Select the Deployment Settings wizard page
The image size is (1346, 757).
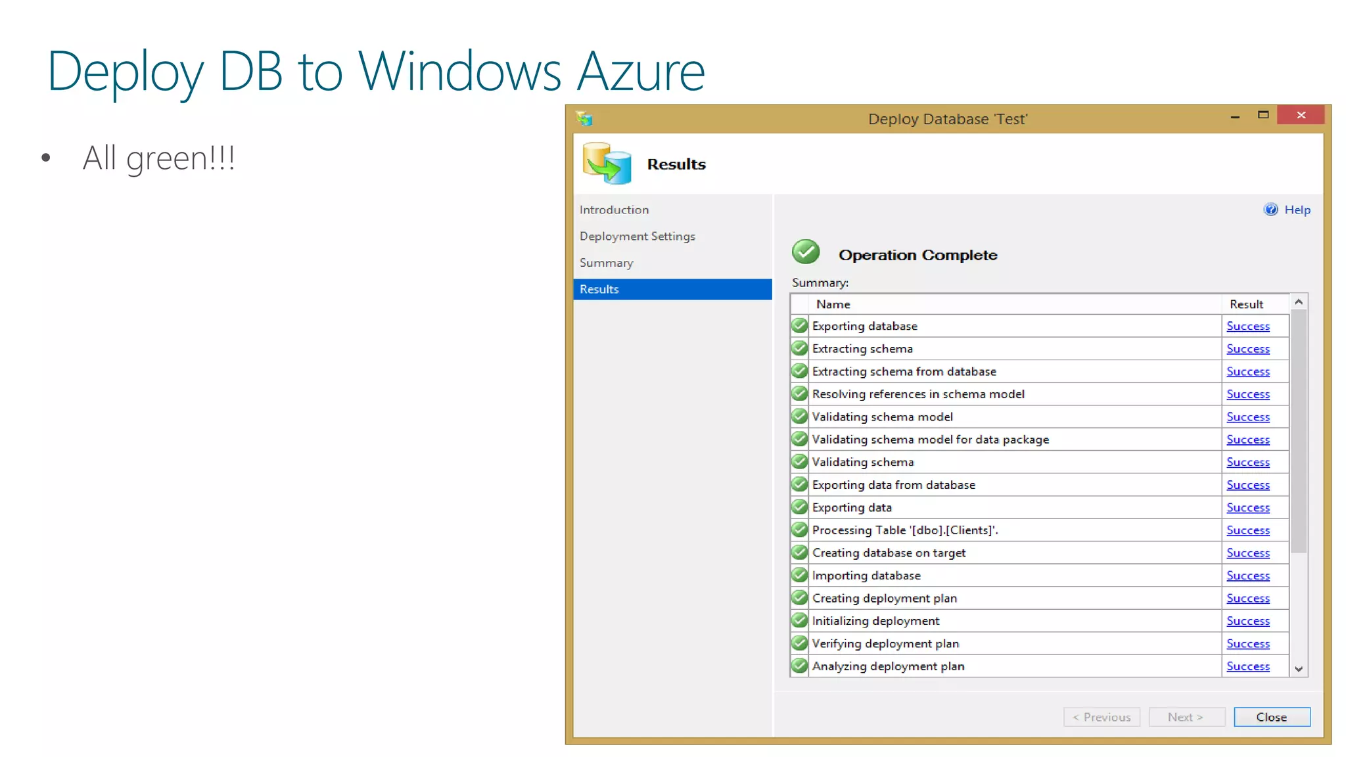pyautogui.click(x=637, y=236)
